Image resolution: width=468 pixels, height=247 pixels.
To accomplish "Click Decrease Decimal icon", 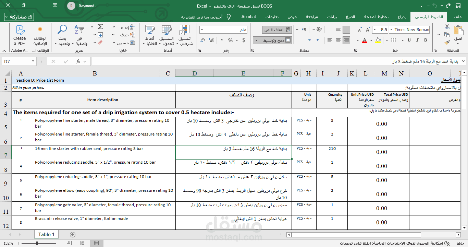I will tap(203, 40).
